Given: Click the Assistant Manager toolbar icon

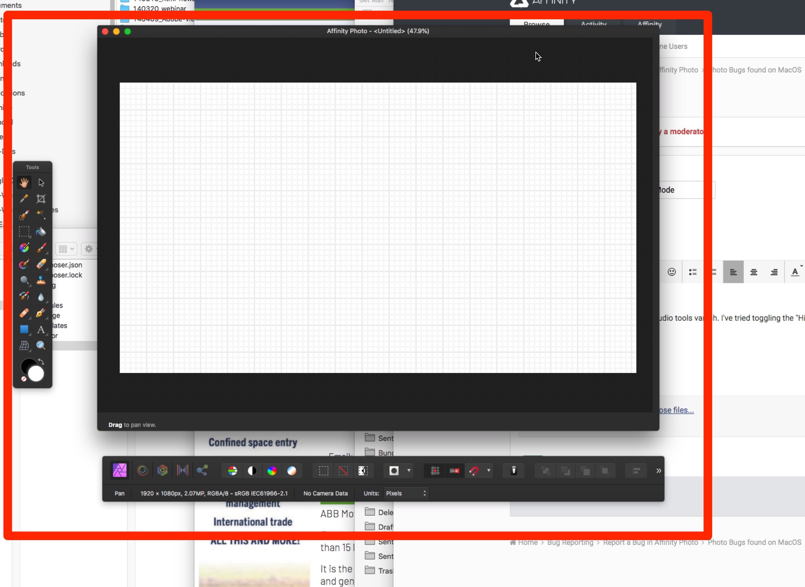Looking at the screenshot, I should 514,471.
